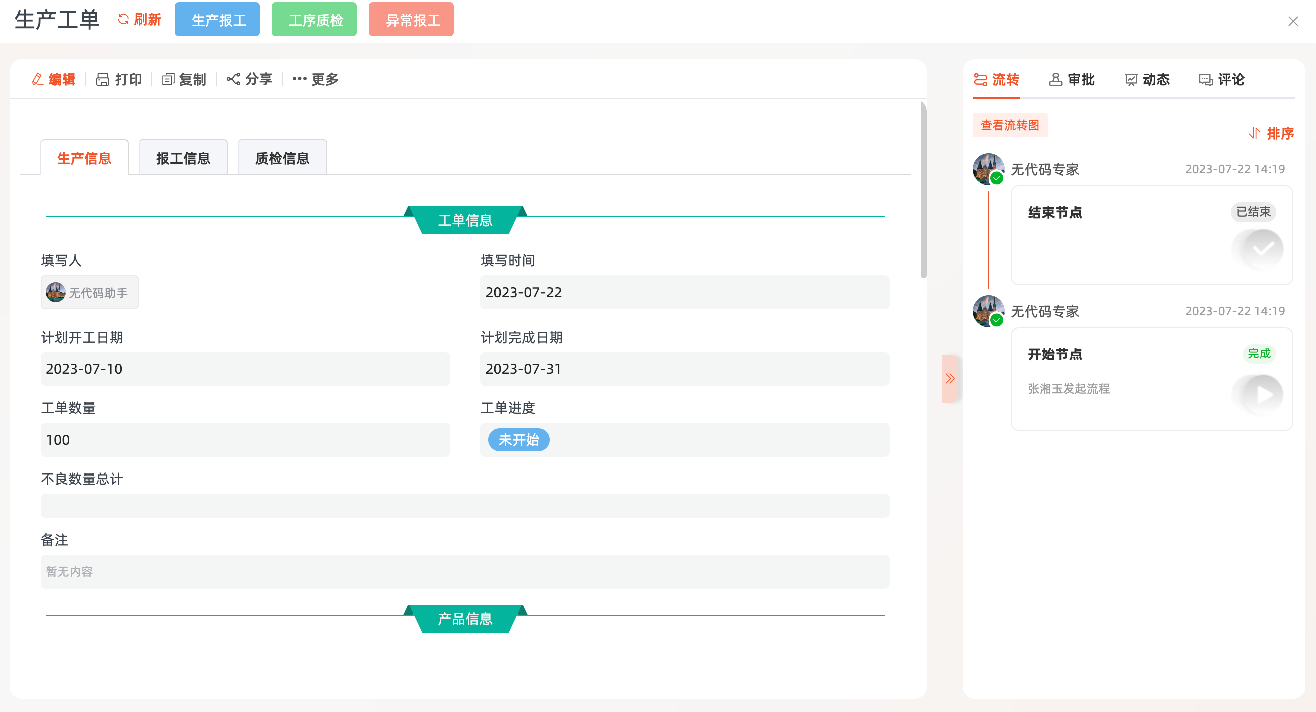Click the 编辑 pencil icon

[37, 79]
